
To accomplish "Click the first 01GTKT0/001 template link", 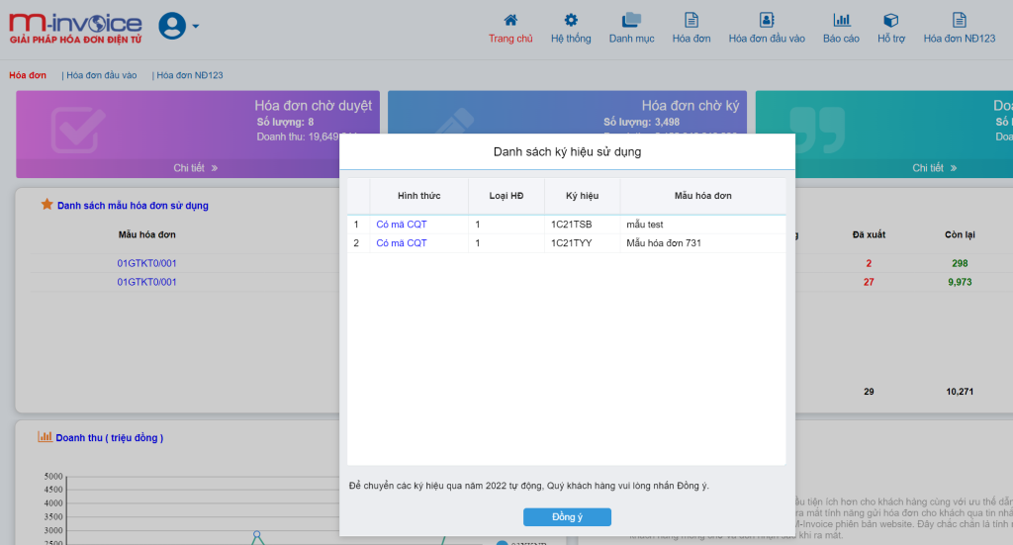I will [146, 263].
